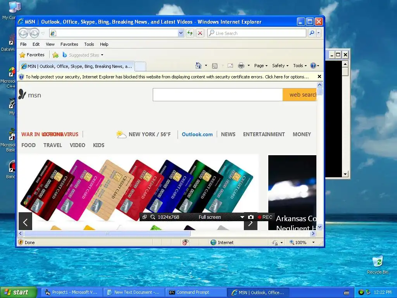This screenshot has width=397, height=298.
Task: Click the msn logo
Action: coord(30,95)
